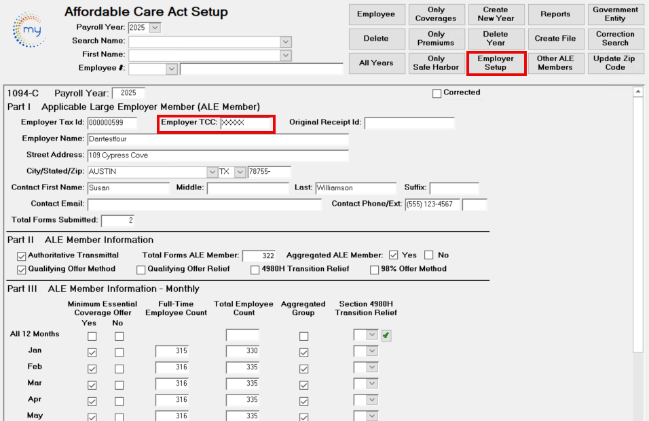Check Aggregated ALE Member No box
The height and width of the screenshot is (421, 649).
pyautogui.click(x=428, y=255)
